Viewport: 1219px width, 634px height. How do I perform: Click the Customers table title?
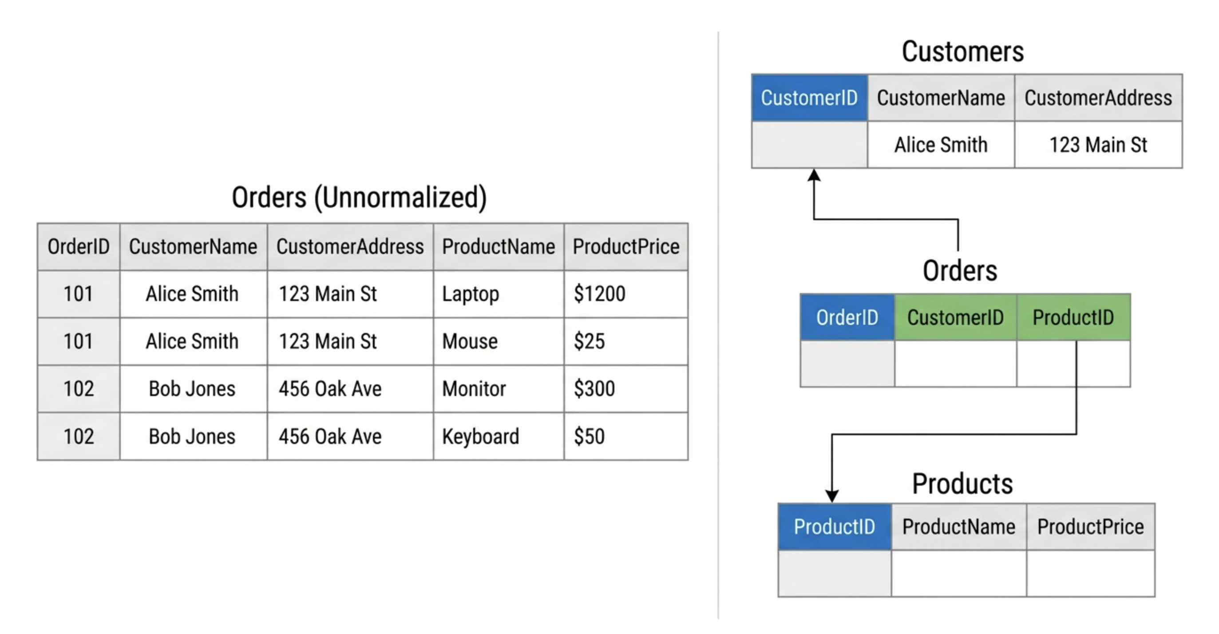(x=962, y=52)
